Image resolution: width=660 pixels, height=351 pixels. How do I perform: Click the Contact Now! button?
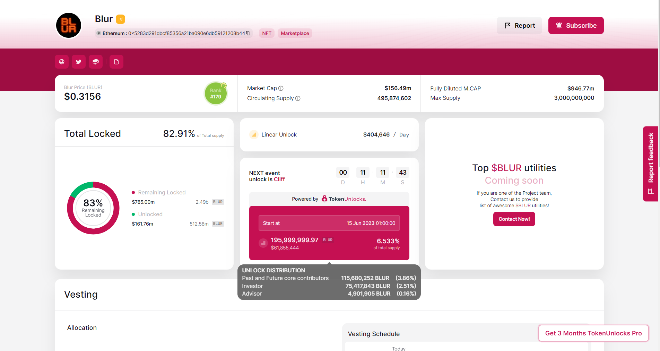(514, 219)
